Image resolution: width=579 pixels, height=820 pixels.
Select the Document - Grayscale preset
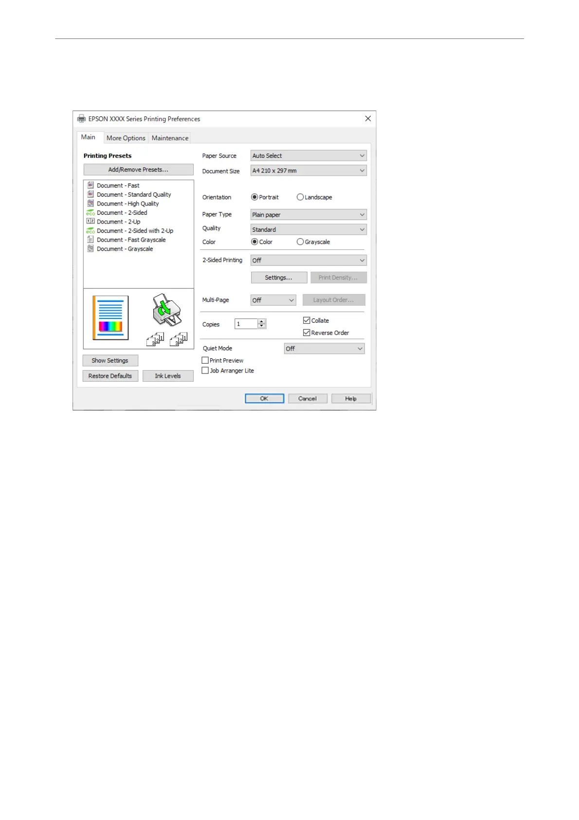(125, 249)
